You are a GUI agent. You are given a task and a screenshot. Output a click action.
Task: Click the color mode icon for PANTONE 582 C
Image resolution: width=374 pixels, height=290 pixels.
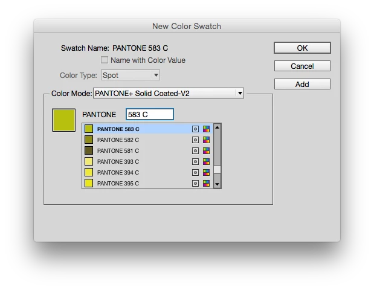[x=206, y=140]
